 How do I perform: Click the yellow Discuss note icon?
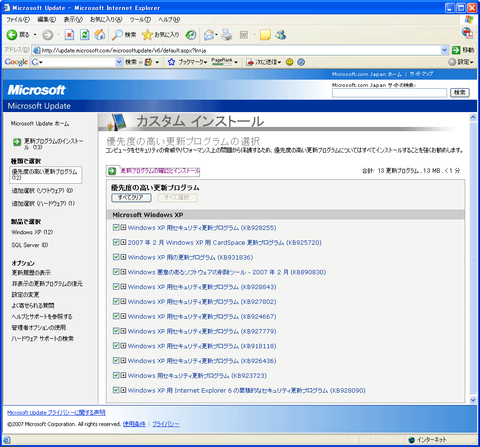point(265,35)
